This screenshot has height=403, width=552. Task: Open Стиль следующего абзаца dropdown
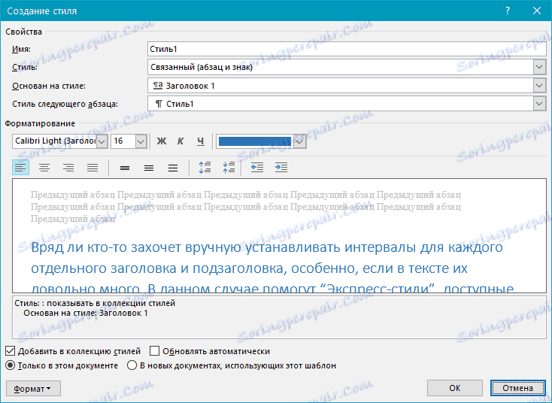(x=539, y=104)
